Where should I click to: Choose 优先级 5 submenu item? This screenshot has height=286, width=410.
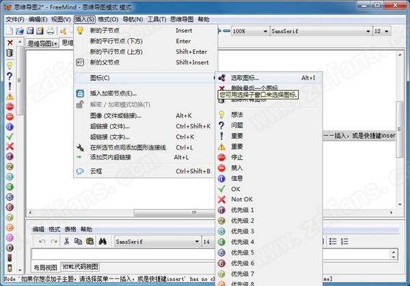(x=269, y=253)
